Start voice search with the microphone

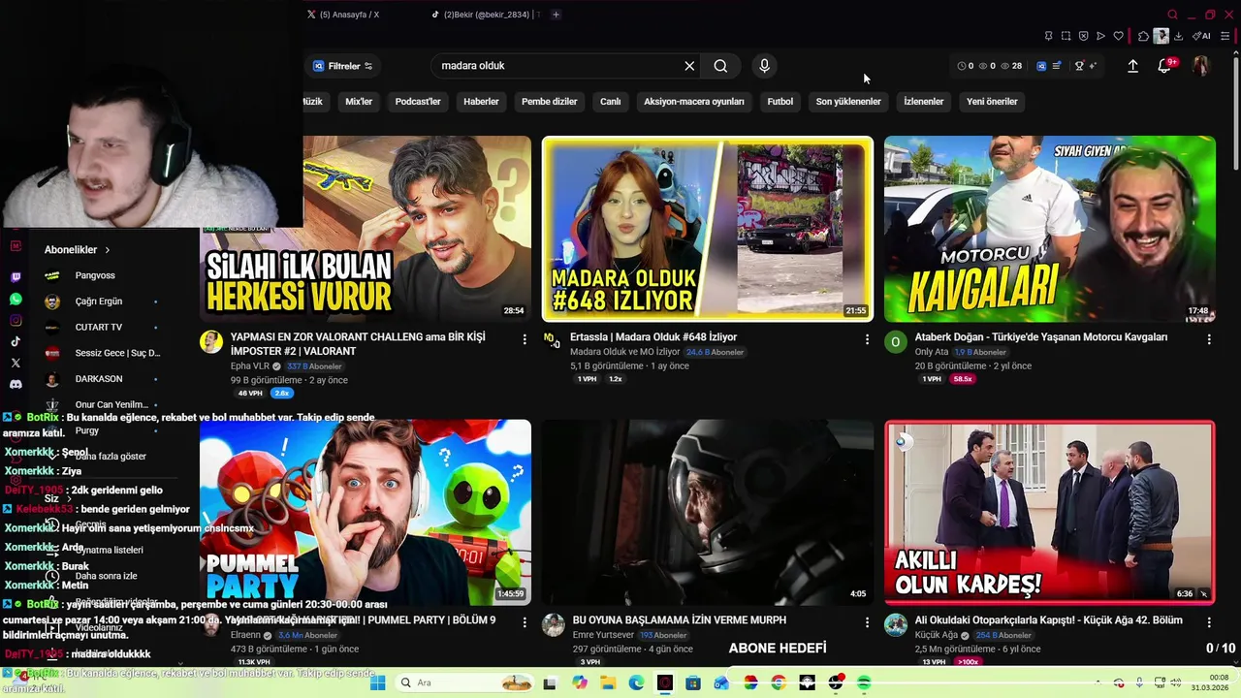coord(764,66)
